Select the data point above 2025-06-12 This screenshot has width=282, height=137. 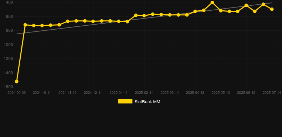click(x=246, y=5)
